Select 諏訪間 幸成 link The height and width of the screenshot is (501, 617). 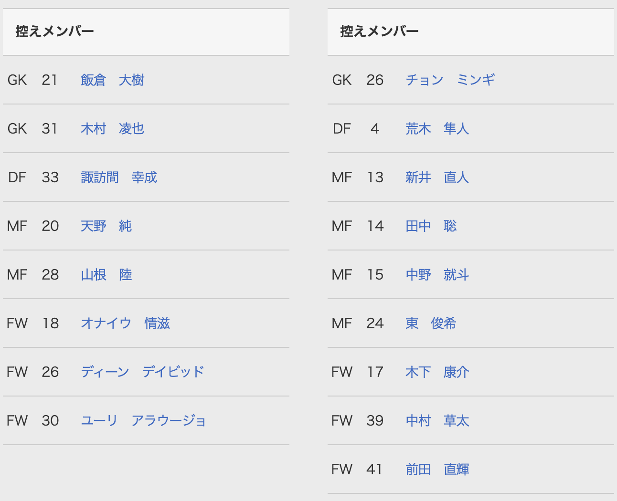pos(119,177)
